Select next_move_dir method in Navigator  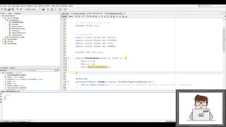click(x=17, y=88)
